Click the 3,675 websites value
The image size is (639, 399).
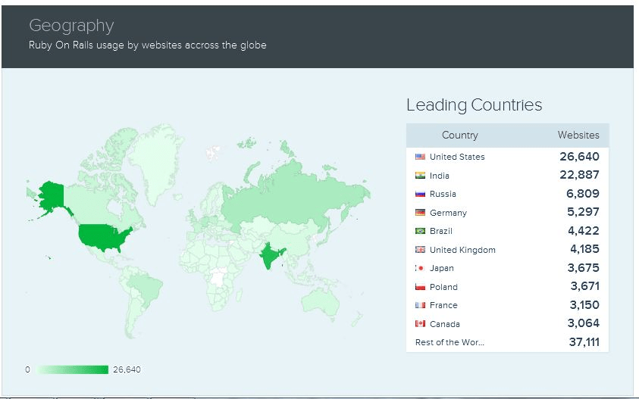point(583,267)
